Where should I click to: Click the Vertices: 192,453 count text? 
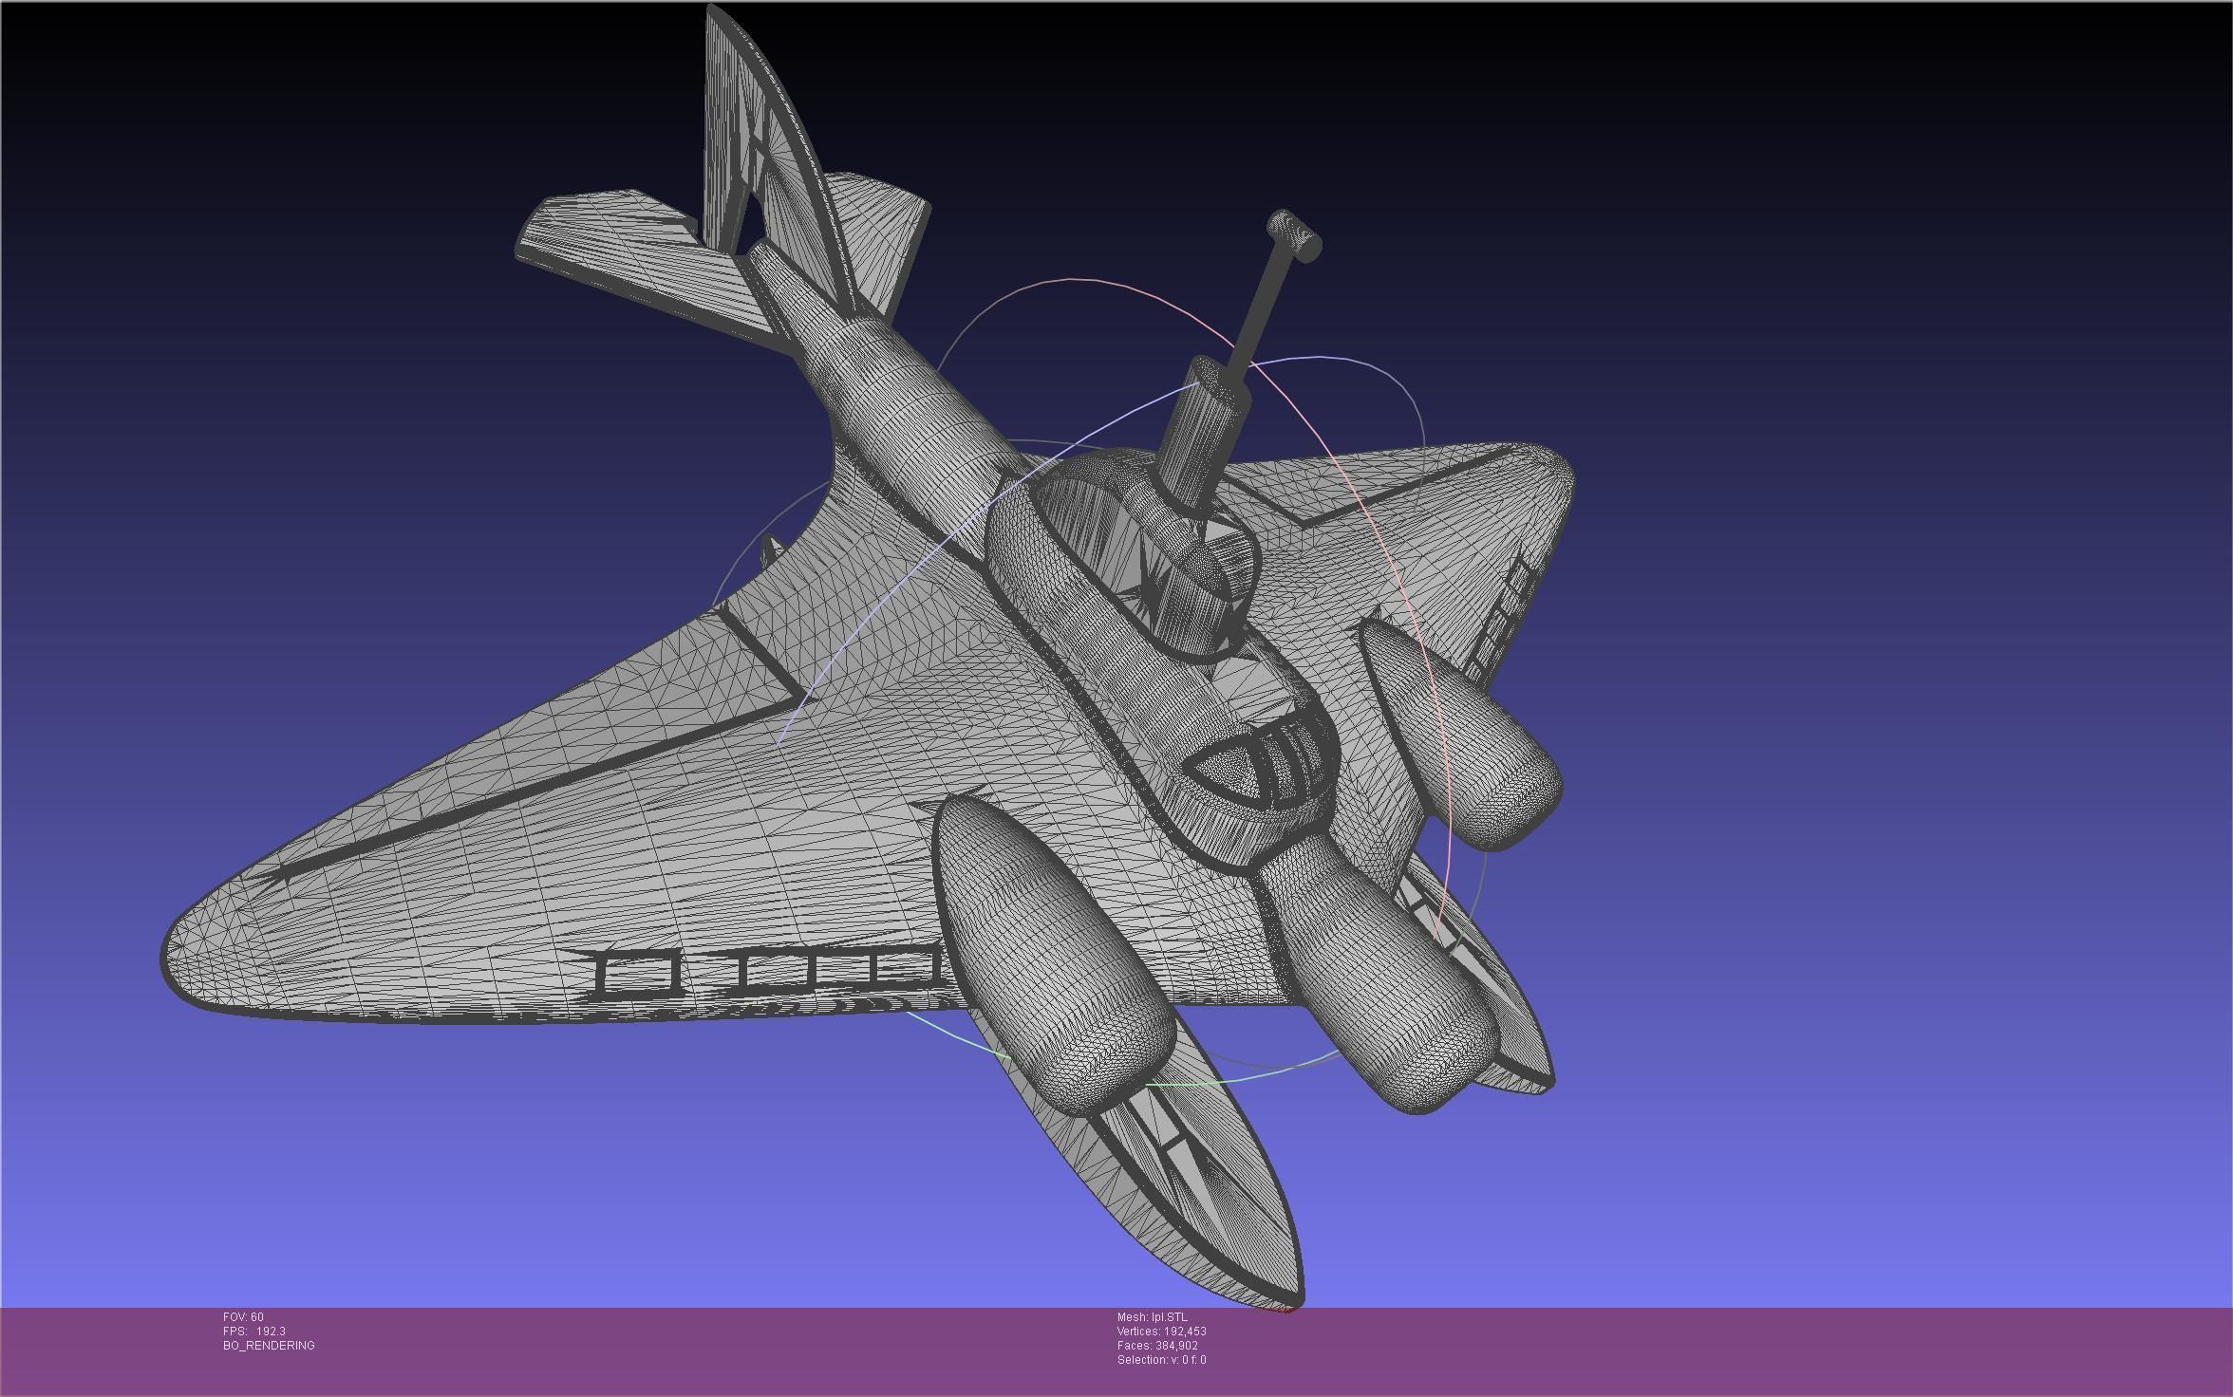[1161, 1332]
